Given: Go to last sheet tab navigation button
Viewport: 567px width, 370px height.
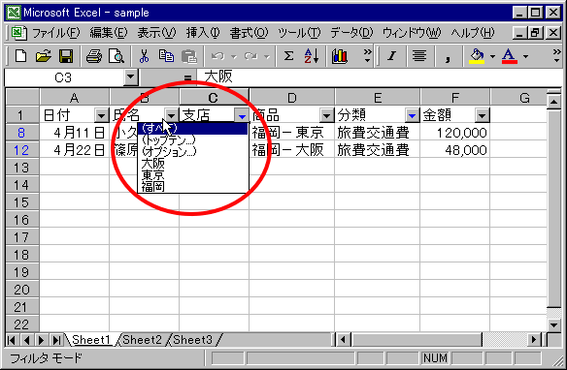Looking at the screenshot, I should tap(56, 340).
